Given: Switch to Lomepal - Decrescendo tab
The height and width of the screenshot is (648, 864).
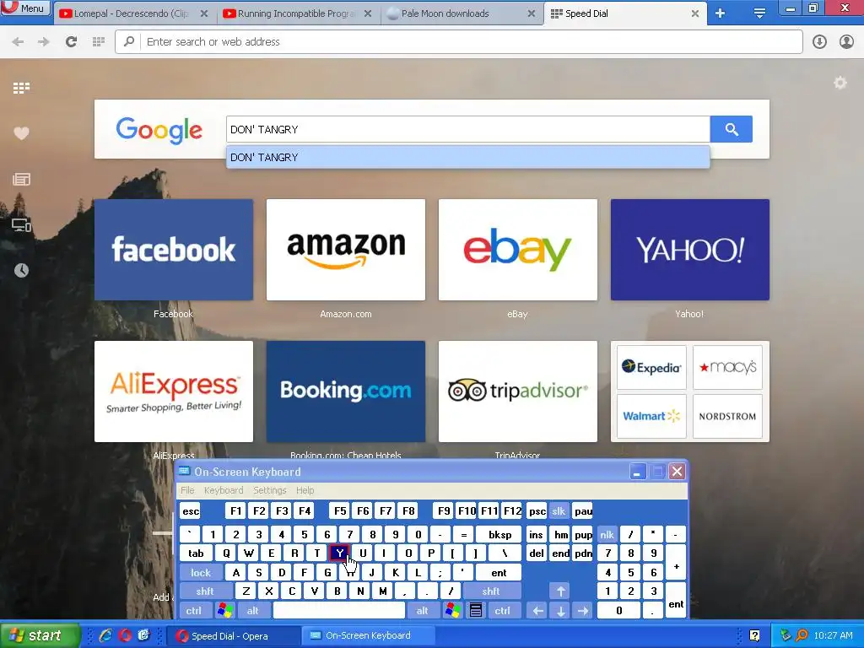Looking at the screenshot, I should tap(134, 13).
